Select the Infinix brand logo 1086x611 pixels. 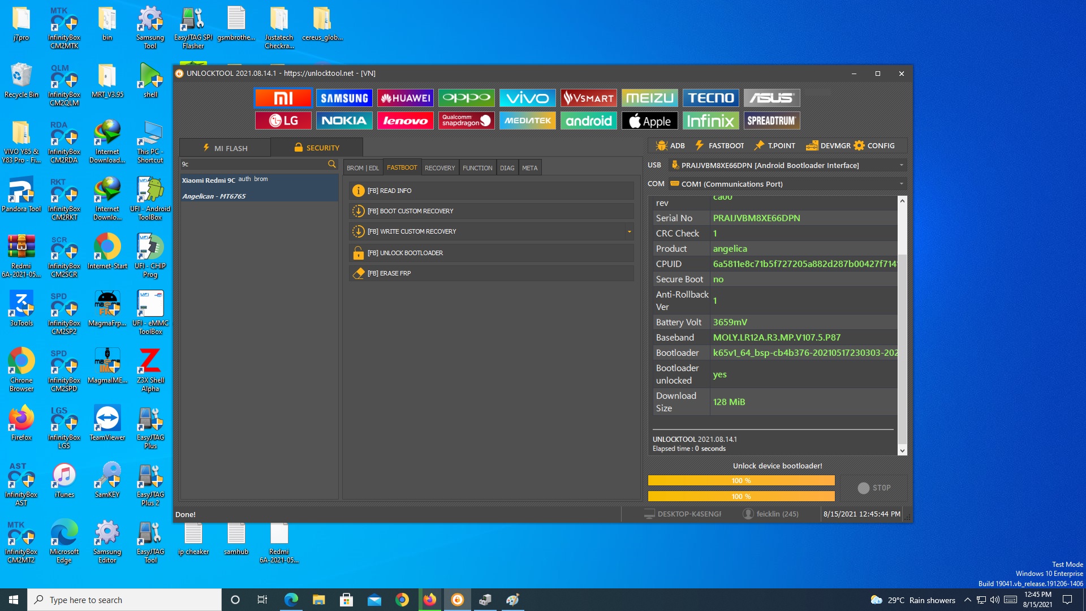click(710, 121)
